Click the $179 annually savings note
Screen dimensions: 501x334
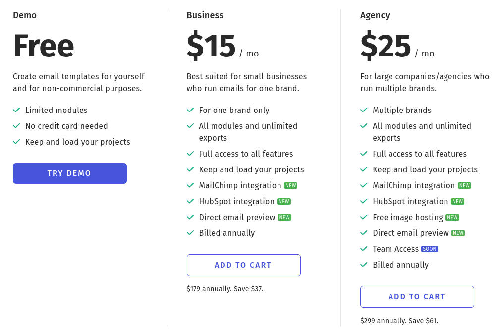pos(225,289)
